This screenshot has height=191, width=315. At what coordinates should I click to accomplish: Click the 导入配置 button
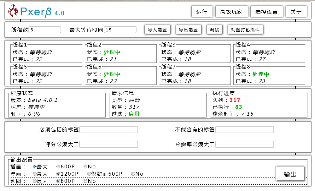pos(157,30)
